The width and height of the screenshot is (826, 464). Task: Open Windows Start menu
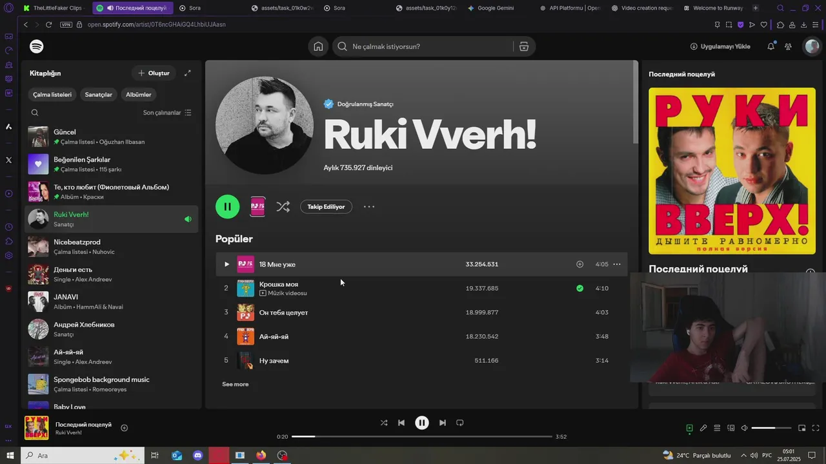(x=10, y=456)
